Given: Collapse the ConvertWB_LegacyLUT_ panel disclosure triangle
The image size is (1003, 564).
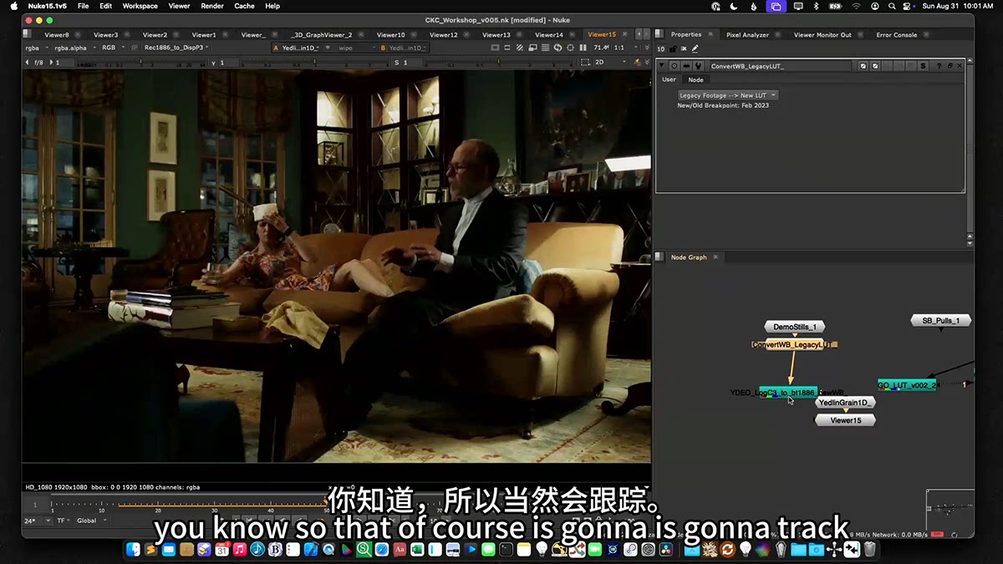Looking at the screenshot, I should [x=662, y=66].
